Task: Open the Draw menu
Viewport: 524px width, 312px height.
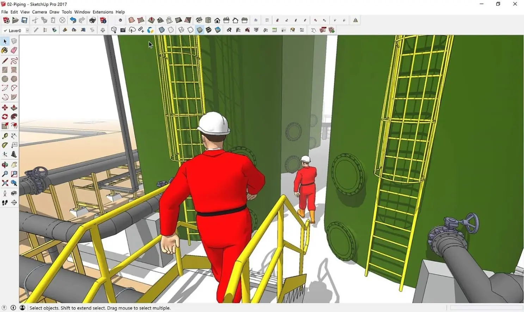Action: coord(54,12)
